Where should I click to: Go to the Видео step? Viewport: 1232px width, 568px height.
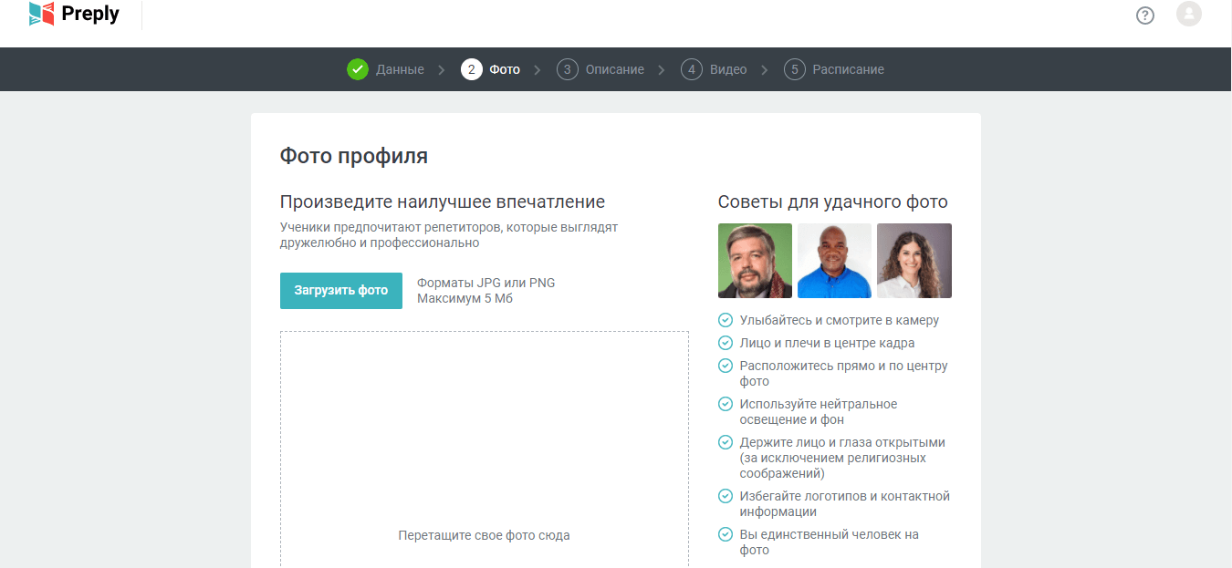728,69
